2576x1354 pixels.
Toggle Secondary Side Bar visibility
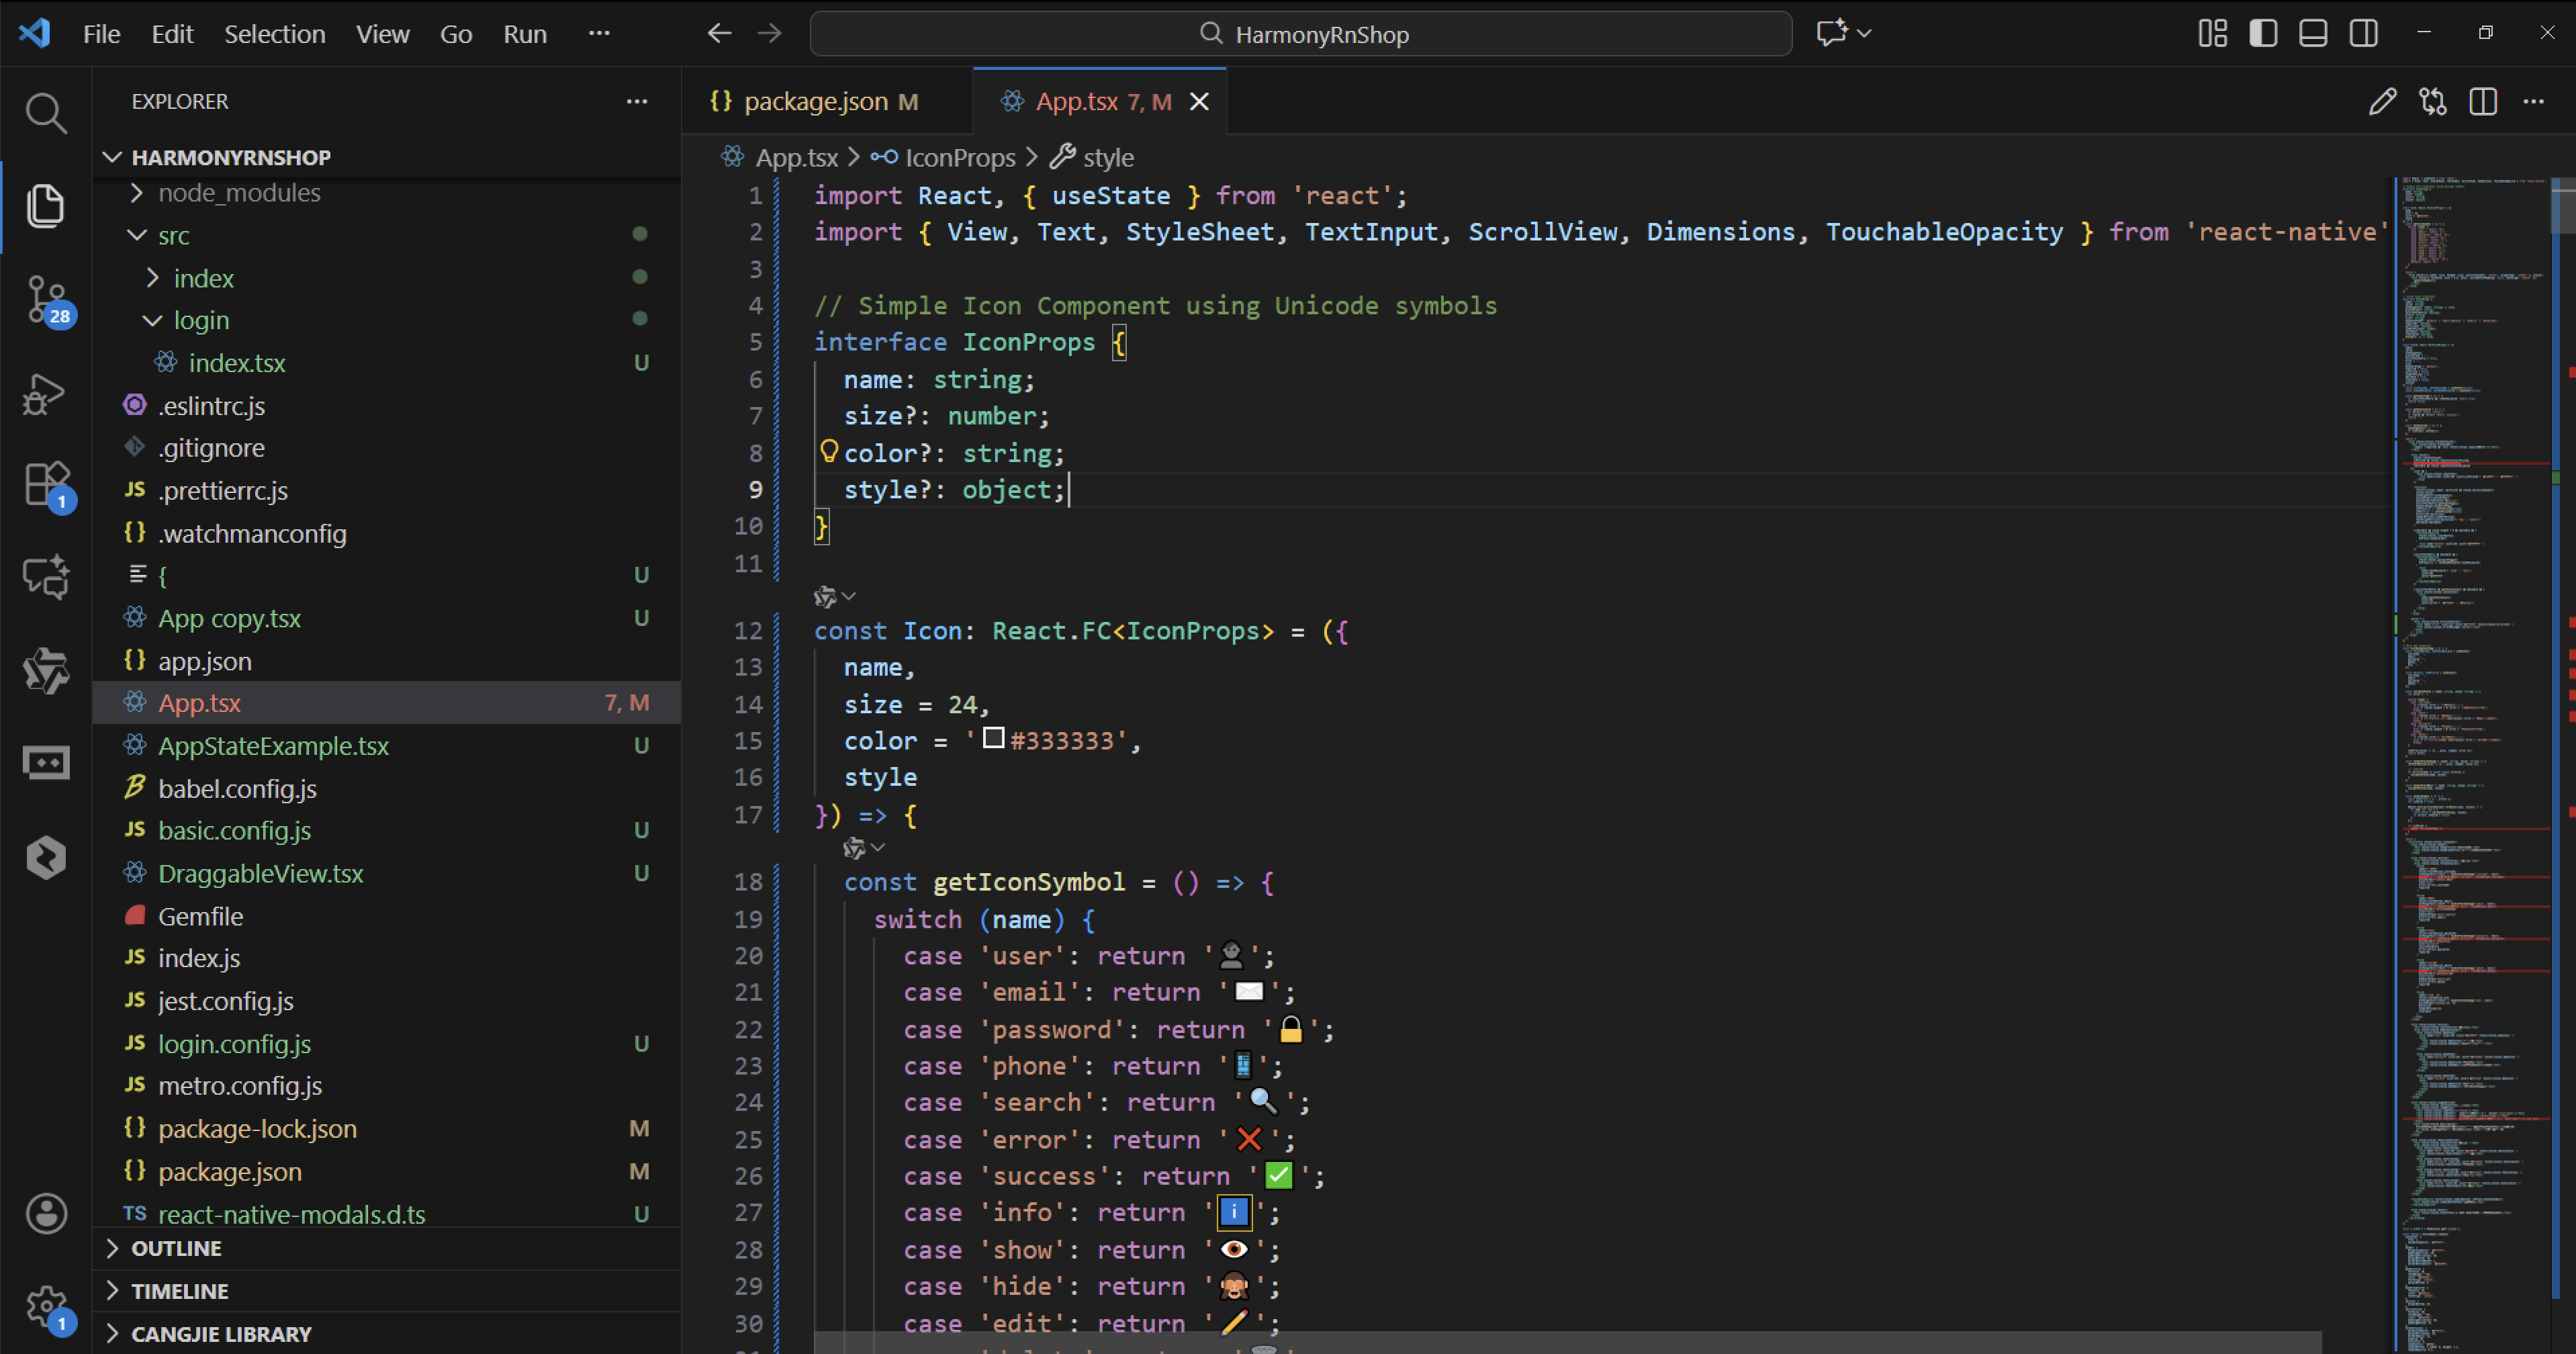[2364, 33]
